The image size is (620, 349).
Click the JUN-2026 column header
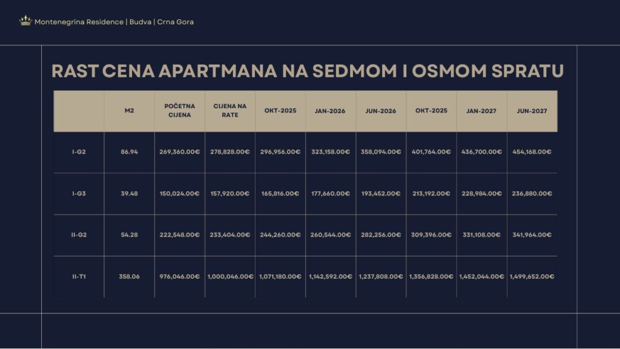(381, 111)
